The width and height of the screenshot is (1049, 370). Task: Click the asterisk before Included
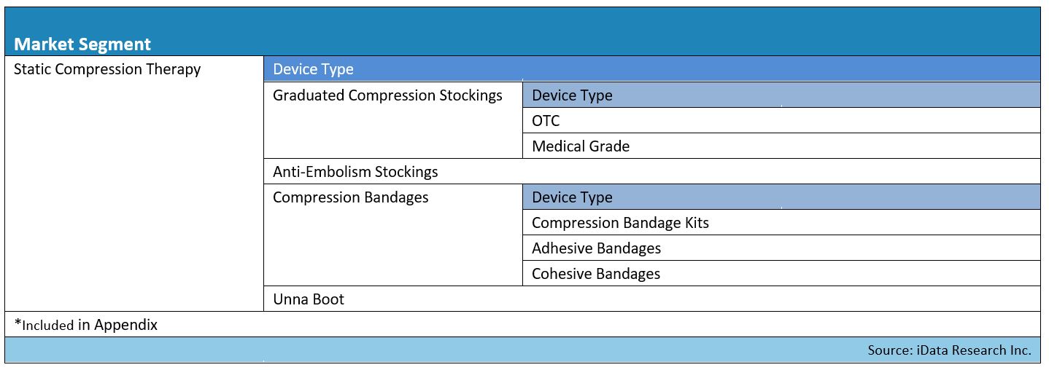(18, 322)
